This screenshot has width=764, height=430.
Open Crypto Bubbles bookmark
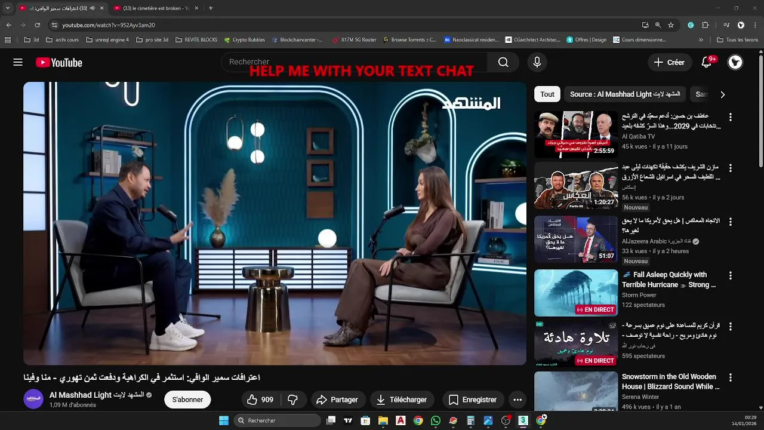(245, 40)
